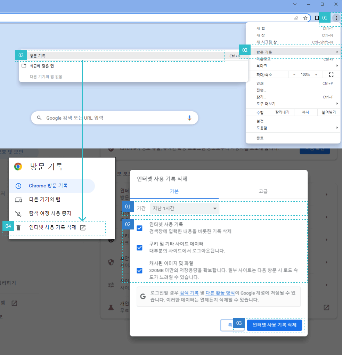342x355 pixels.
Task: Open the 기간 time range dropdown
Action: click(184, 209)
